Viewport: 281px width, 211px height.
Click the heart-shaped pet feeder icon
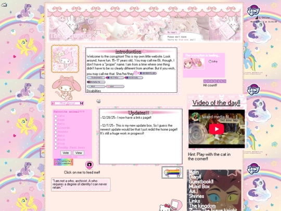[90, 165]
